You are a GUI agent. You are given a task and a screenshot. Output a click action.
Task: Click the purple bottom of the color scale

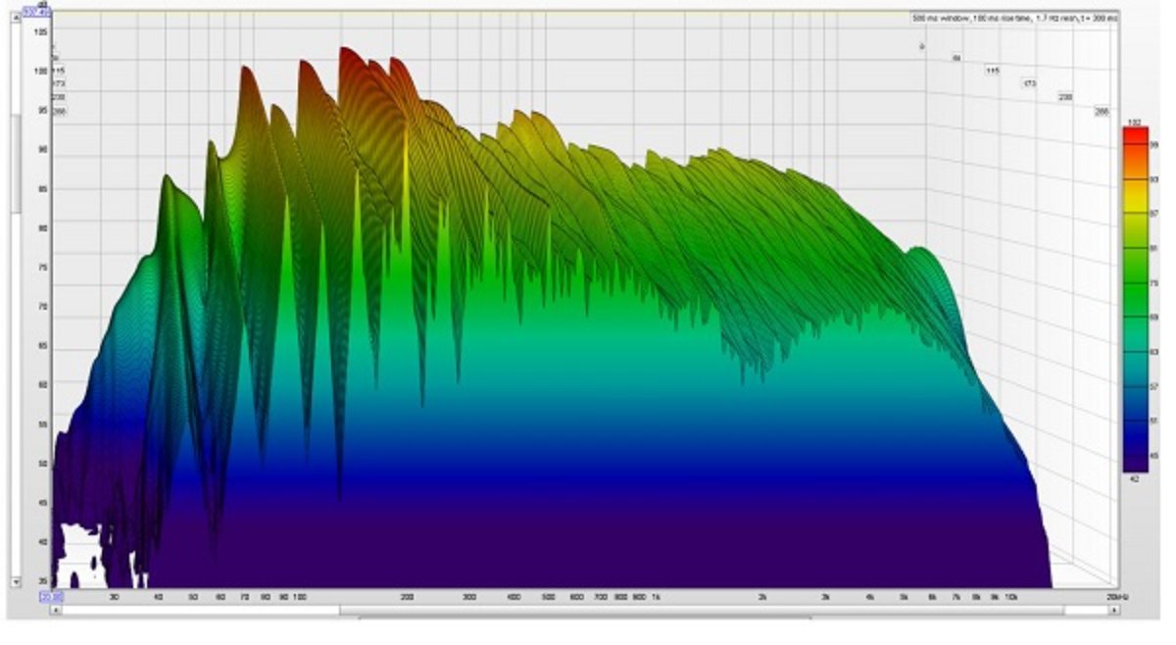tap(1135, 461)
